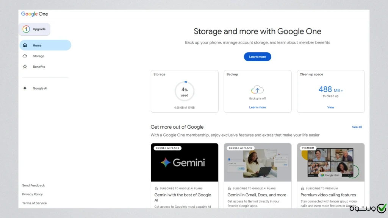Open the Send Feedback link
Viewport: 388px width, 218px height.
[x=33, y=185]
